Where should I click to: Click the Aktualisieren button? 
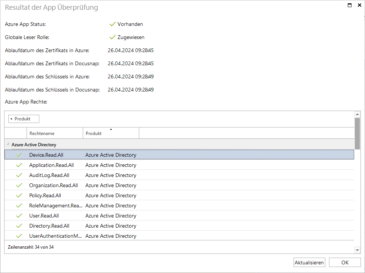point(309,262)
